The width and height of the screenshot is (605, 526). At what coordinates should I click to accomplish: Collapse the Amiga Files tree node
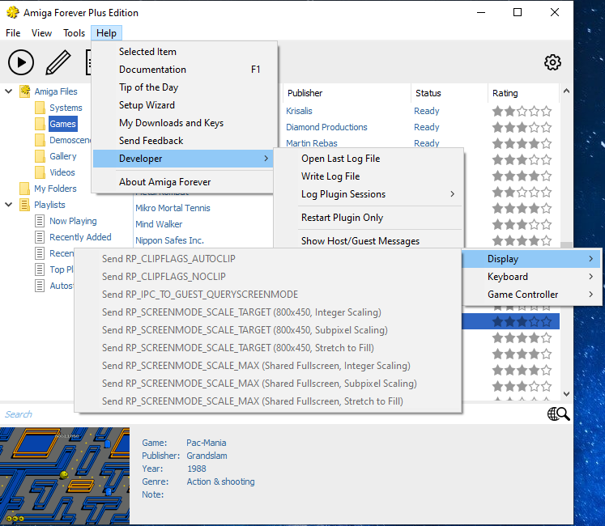click(x=8, y=91)
